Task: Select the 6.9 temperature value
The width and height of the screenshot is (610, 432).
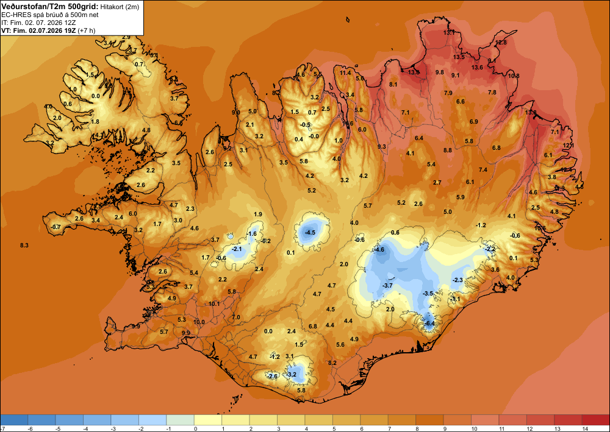Action: click(x=473, y=122)
